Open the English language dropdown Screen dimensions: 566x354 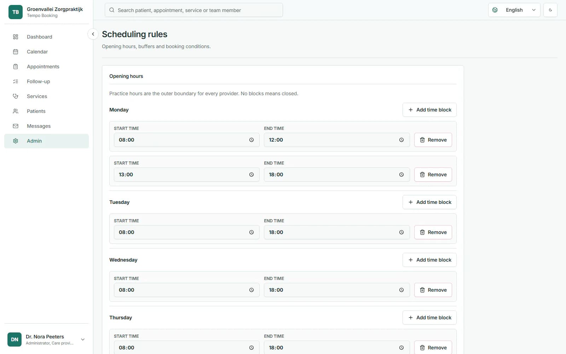coord(514,10)
